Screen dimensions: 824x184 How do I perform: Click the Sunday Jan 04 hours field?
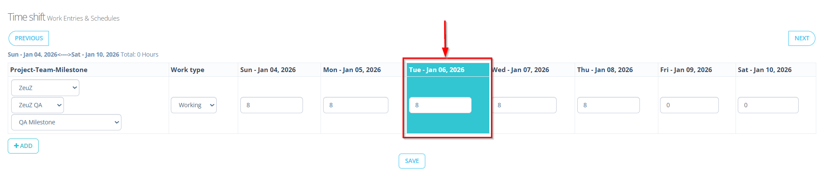[271, 105]
